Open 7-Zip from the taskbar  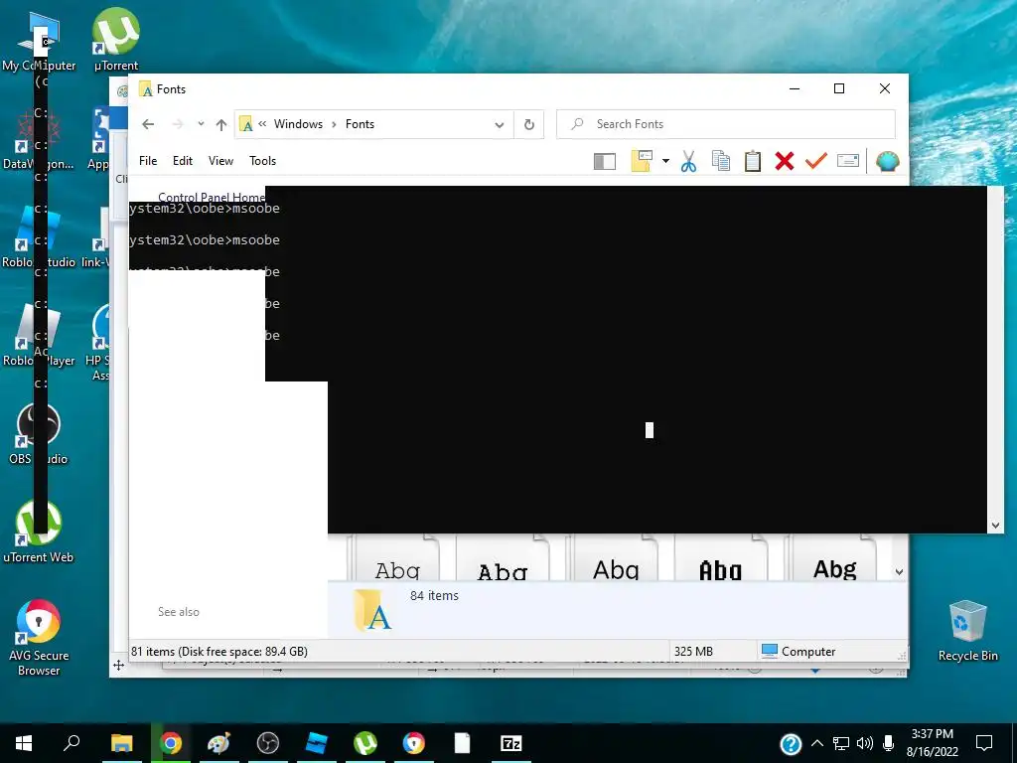tap(511, 743)
